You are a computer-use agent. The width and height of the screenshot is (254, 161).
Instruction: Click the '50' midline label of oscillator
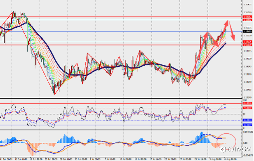tap(244, 114)
